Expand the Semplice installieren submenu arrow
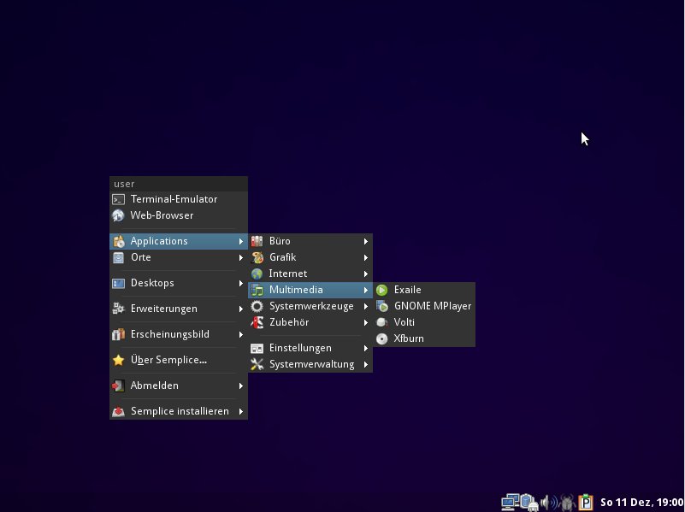The image size is (685, 512). coord(240,412)
